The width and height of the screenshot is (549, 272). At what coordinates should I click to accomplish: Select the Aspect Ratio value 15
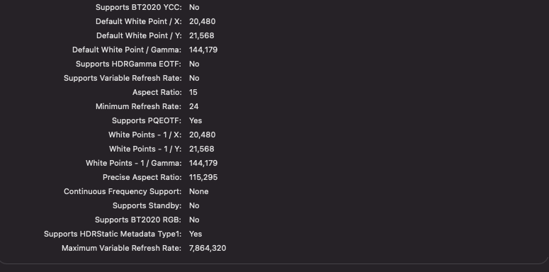pyautogui.click(x=193, y=92)
